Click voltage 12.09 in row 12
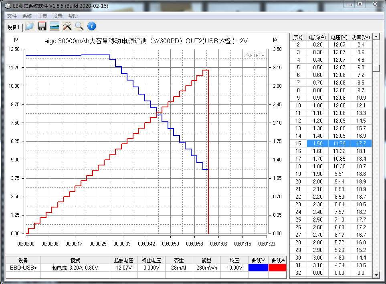The height and width of the screenshot is (284, 386). coord(339,121)
